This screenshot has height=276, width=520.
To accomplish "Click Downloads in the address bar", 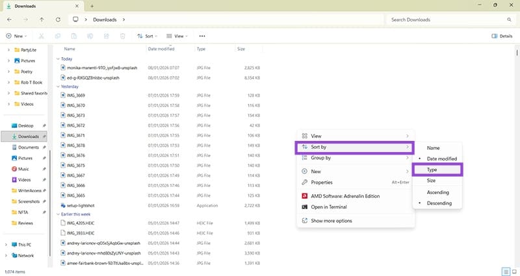I will pyautogui.click(x=105, y=19).
